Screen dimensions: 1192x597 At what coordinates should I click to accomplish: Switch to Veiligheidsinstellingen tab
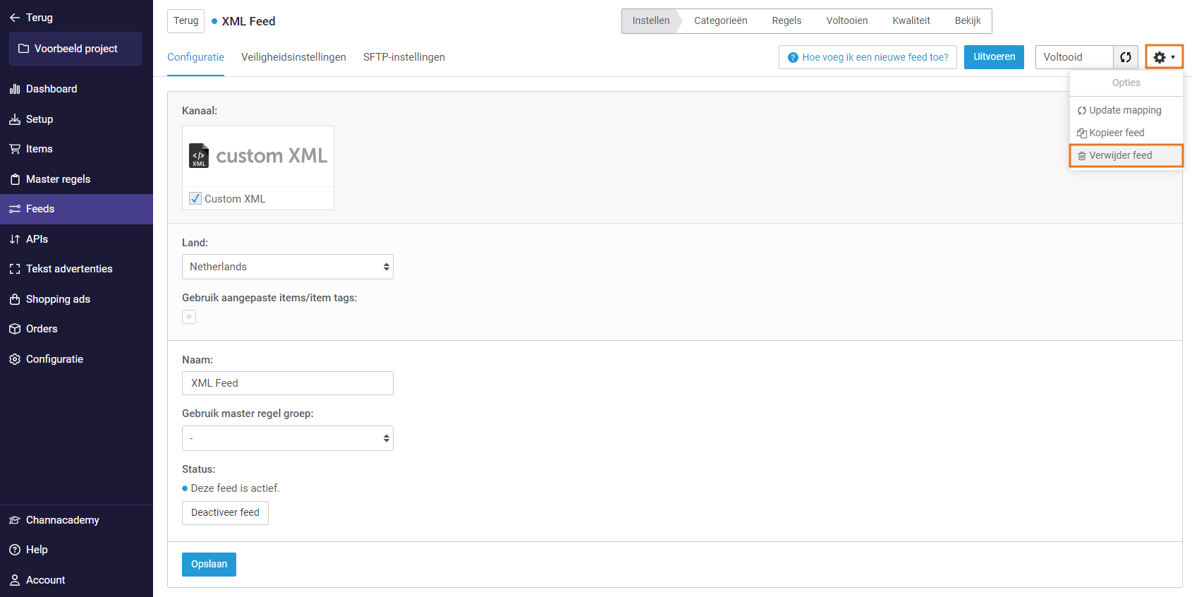point(293,57)
